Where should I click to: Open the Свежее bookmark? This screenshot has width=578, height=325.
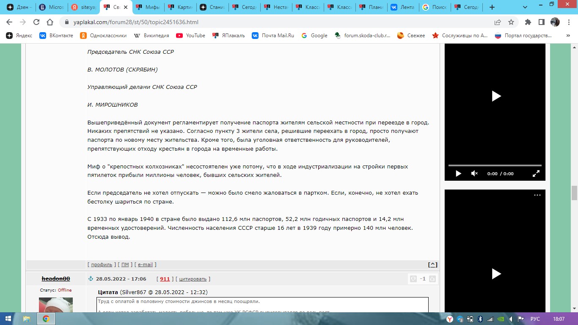point(411,36)
